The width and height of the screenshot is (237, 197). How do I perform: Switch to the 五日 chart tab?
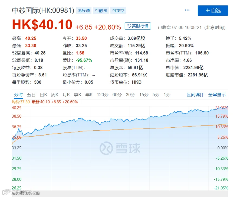point(31,95)
